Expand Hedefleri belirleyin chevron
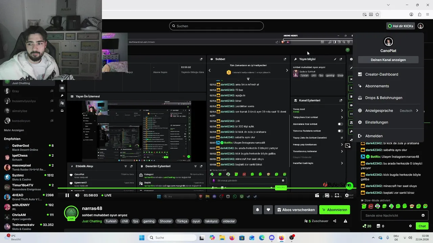This screenshot has width=433, height=243. coord(342,163)
